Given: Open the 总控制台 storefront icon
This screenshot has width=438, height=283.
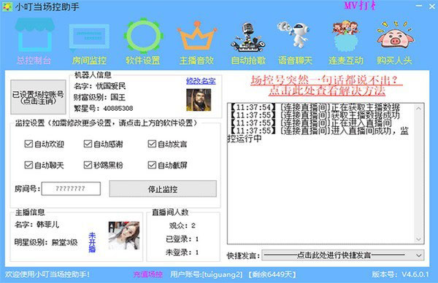Looking at the screenshot, I should click(x=34, y=36).
